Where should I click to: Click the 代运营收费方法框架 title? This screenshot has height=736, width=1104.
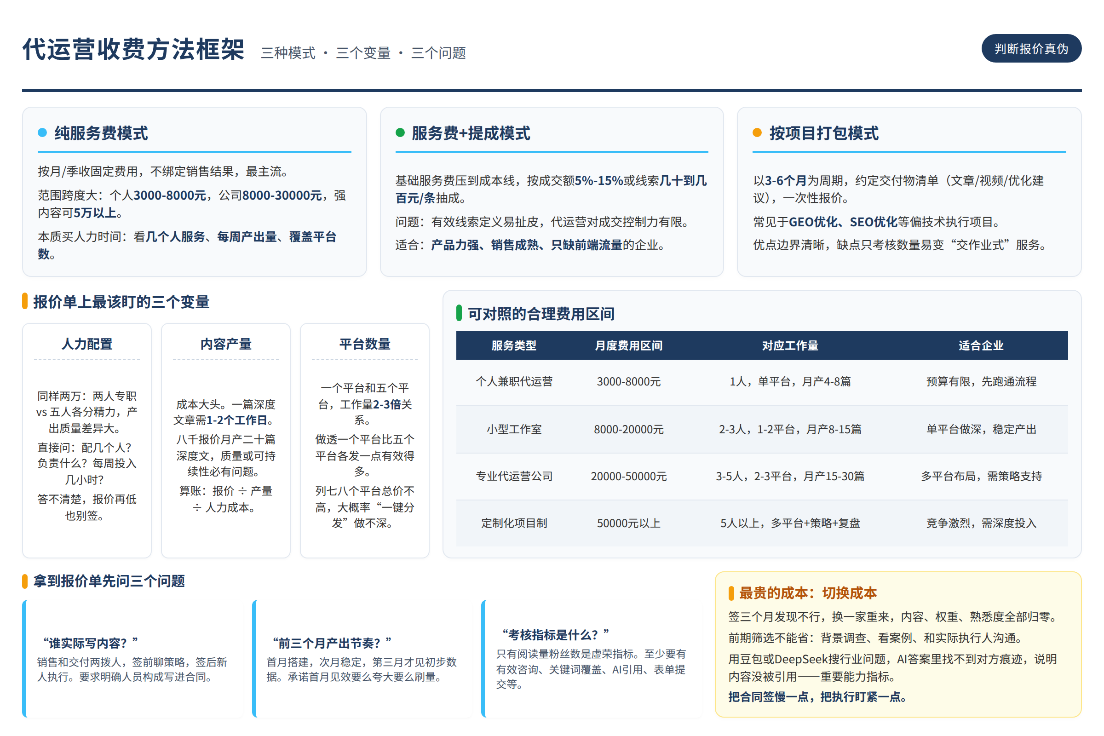133,49
